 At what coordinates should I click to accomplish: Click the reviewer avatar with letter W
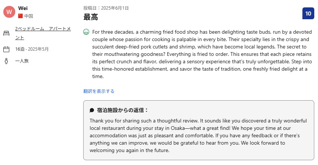[9, 12]
